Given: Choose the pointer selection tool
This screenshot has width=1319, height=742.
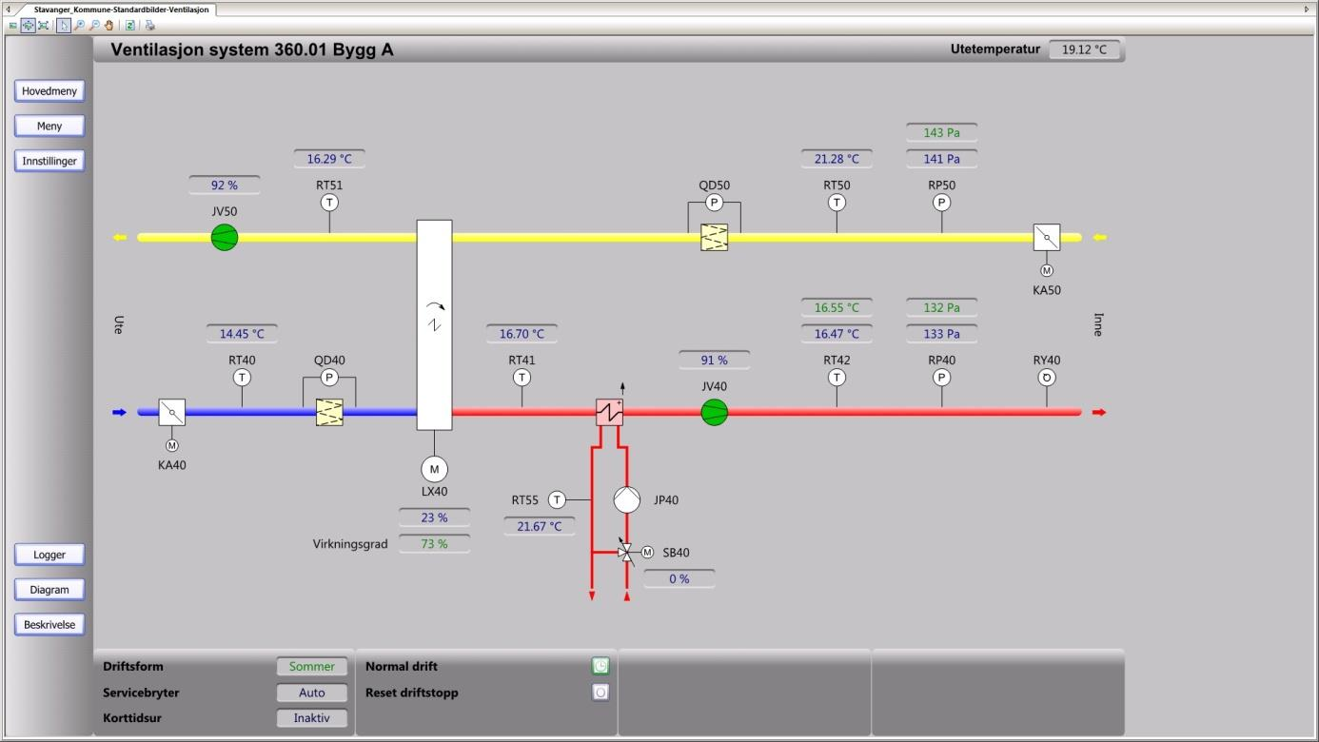Looking at the screenshot, I should (x=64, y=26).
